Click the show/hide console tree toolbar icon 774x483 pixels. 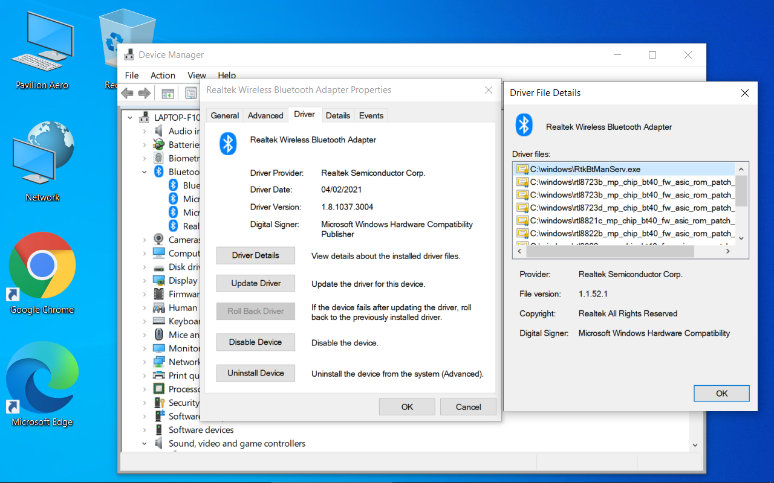pos(167,93)
